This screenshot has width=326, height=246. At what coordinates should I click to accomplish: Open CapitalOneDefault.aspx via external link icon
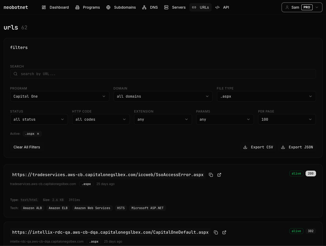(224, 232)
